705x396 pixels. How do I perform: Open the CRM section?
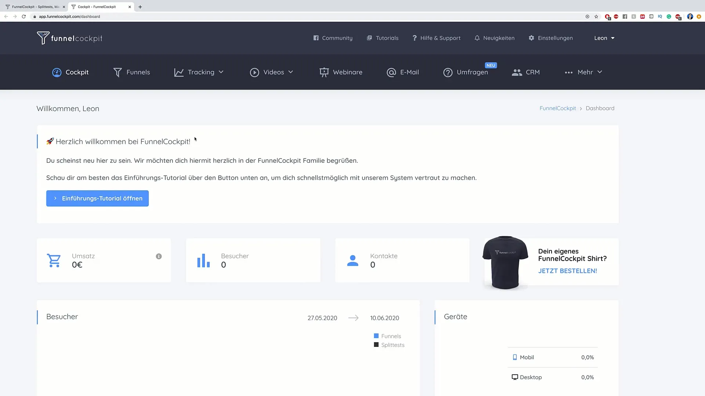[x=526, y=72]
